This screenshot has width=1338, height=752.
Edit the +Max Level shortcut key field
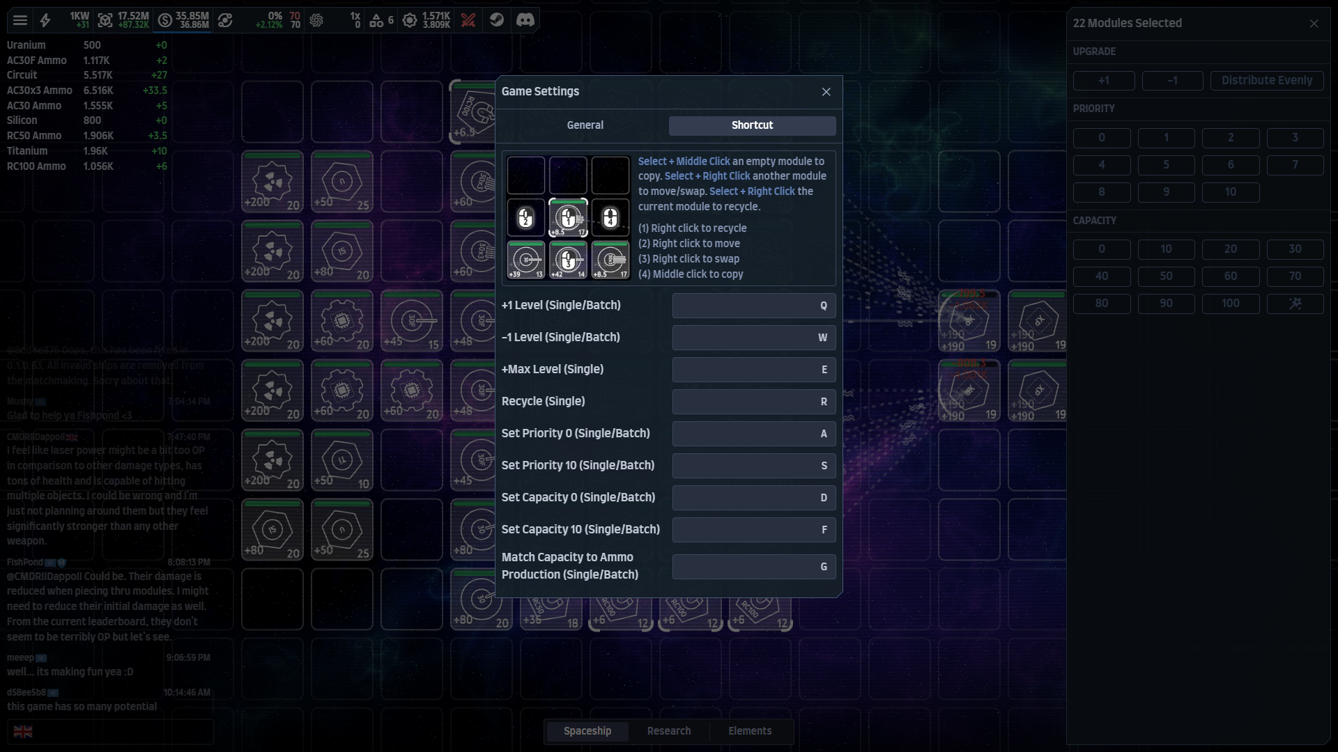click(754, 370)
